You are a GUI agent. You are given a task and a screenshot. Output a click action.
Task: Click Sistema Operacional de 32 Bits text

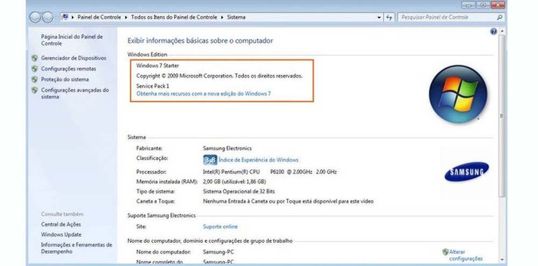pos(239,192)
